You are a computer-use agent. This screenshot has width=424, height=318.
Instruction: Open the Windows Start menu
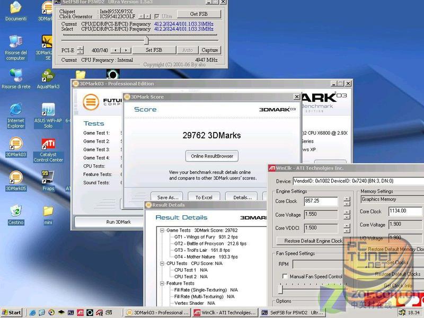(12, 313)
